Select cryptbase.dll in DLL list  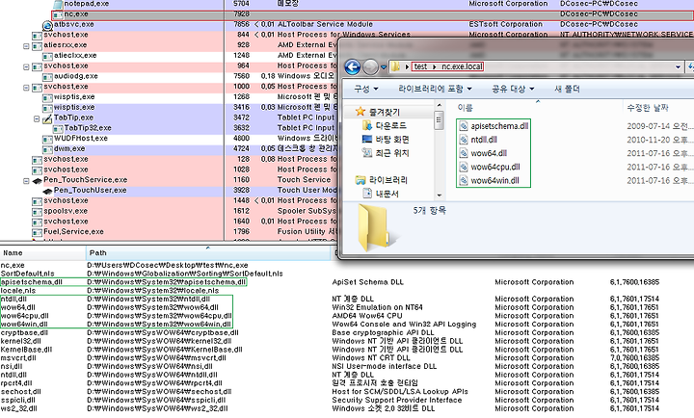pyautogui.click(x=24, y=332)
